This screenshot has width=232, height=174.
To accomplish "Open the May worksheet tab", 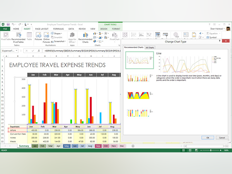I will [67, 146].
